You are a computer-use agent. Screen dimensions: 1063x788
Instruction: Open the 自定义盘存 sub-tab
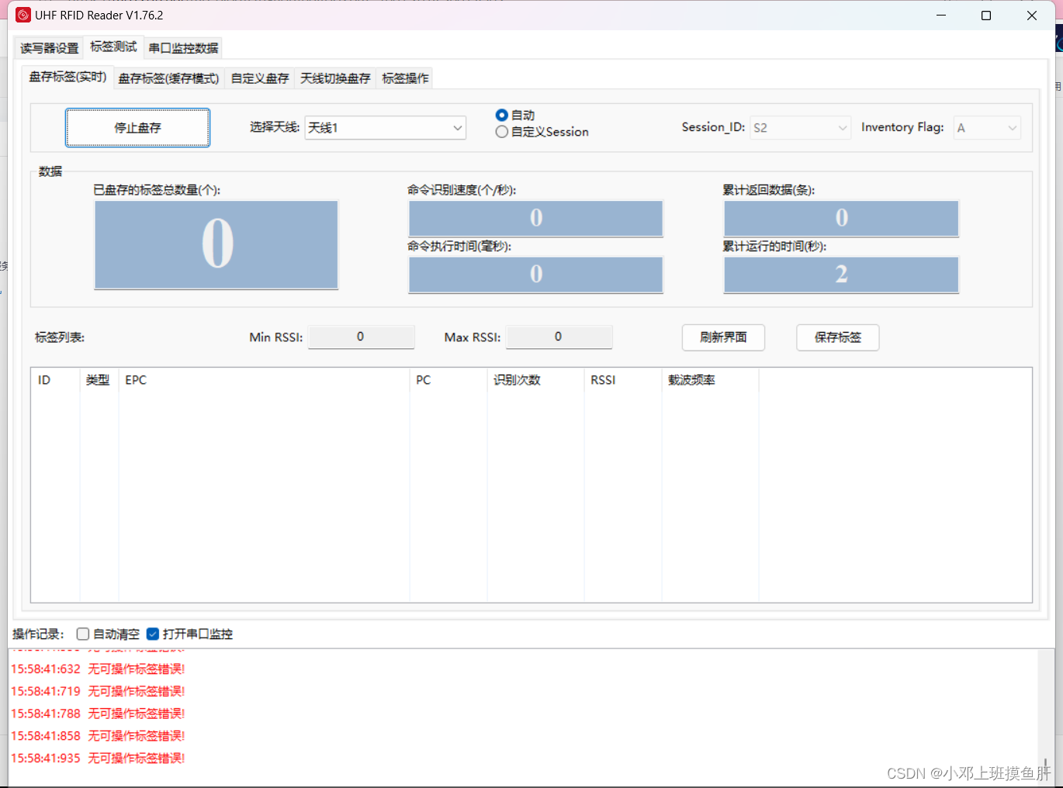tap(260, 78)
